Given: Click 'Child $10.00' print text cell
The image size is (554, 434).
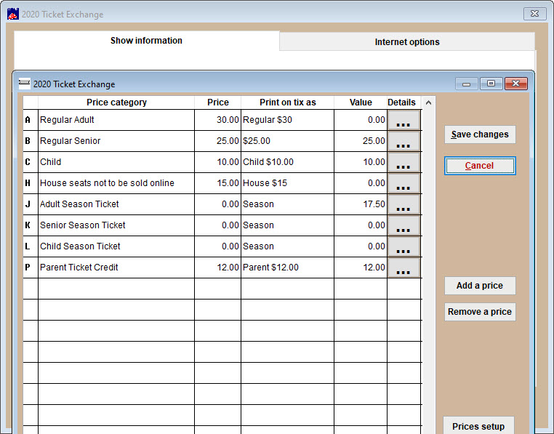Looking at the screenshot, I should (x=288, y=162).
